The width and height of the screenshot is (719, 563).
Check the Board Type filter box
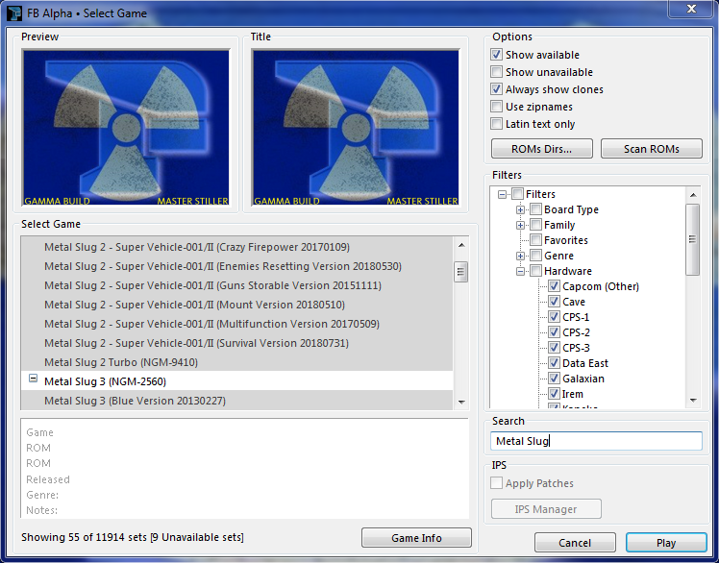pos(535,209)
